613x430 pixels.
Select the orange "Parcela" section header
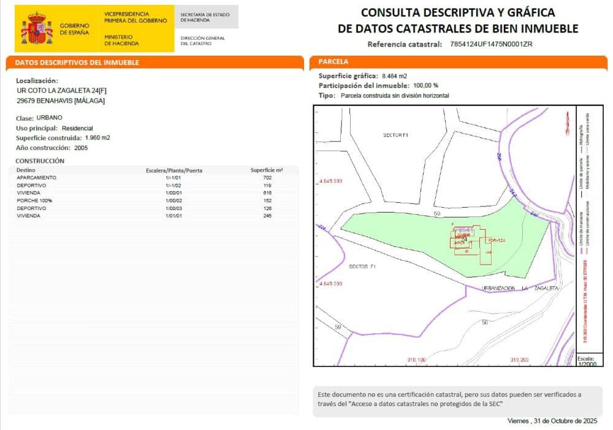point(333,62)
